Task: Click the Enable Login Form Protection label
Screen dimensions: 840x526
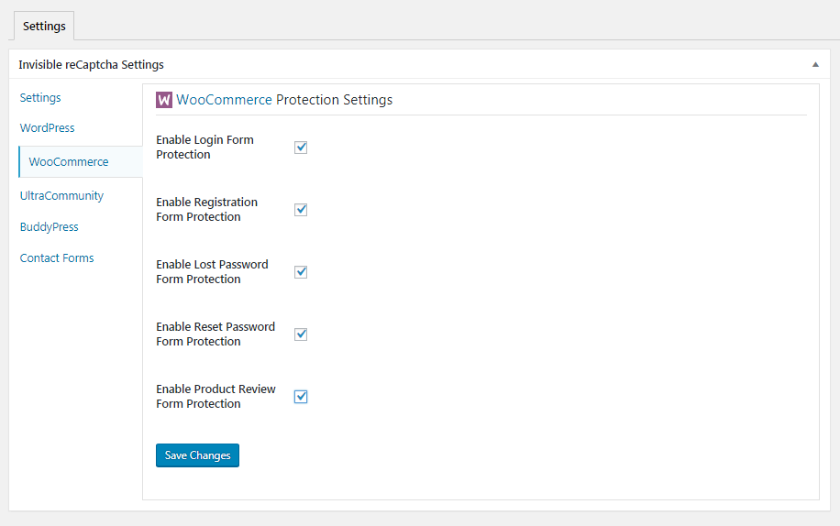Action: 204,148
